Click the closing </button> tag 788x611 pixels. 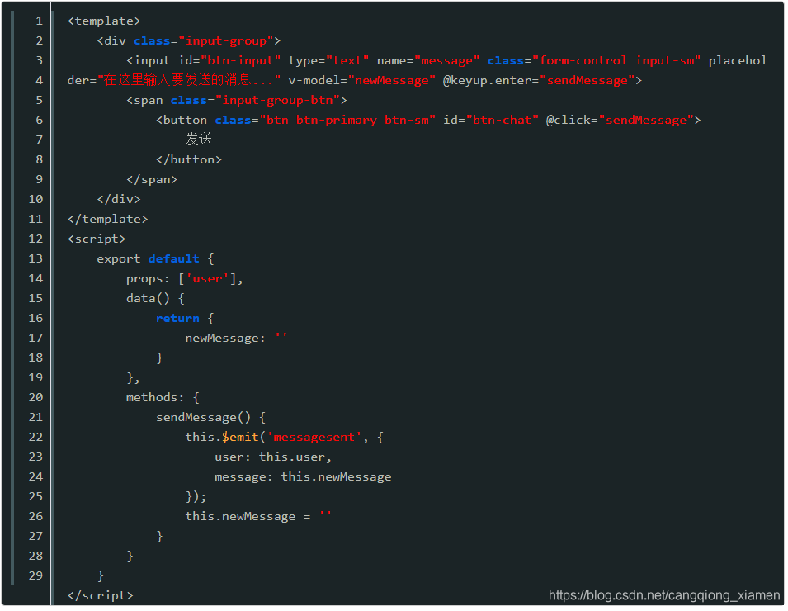click(188, 160)
